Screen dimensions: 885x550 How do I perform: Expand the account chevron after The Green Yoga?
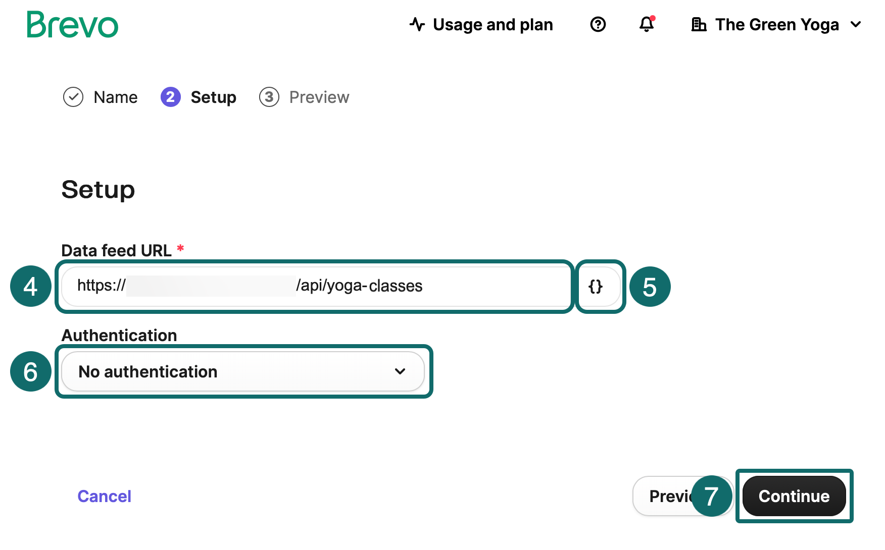(856, 24)
